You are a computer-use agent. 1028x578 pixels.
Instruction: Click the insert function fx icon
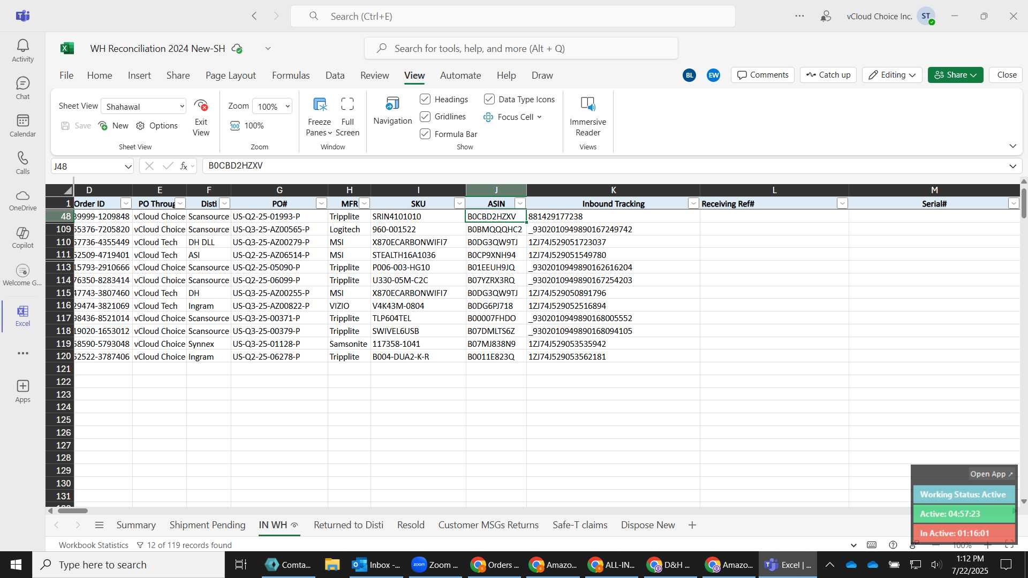(184, 166)
